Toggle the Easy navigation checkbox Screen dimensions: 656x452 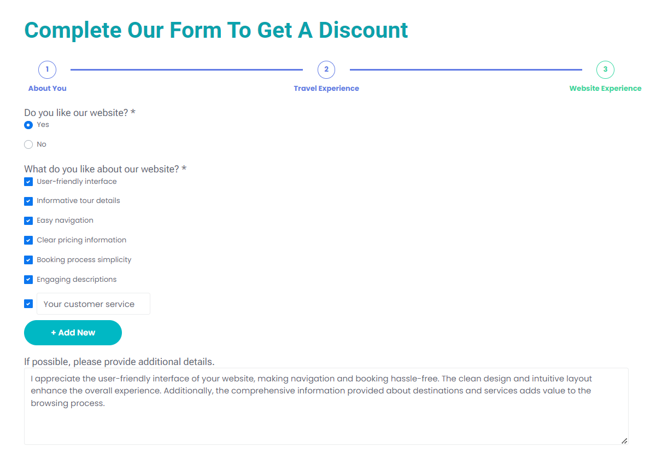click(28, 221)
